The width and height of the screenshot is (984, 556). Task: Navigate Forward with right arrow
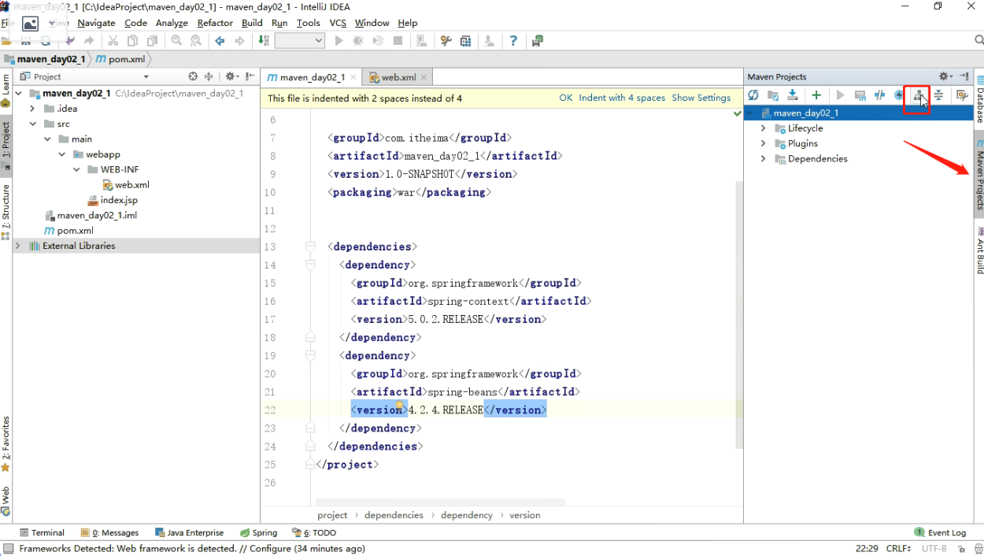click(x=239, y=41)
